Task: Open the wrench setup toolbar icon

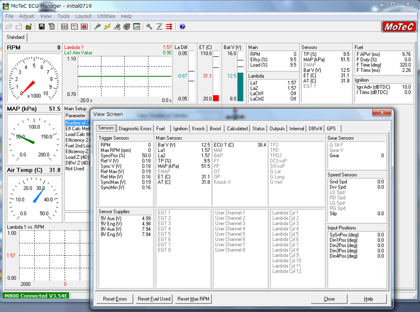Action: point(149,27)
